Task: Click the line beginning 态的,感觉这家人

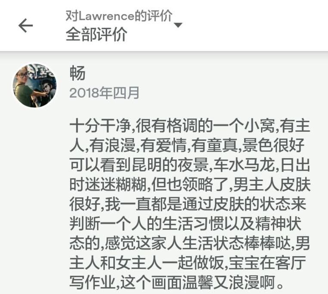Action: click(x=189, y=243)
